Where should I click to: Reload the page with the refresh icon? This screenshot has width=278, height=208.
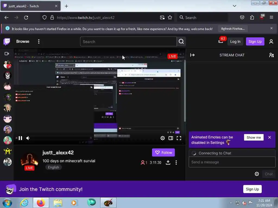(x=26, y=18)
